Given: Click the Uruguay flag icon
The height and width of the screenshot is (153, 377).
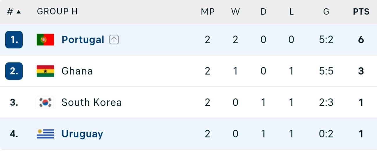Looking at the screenshot, I should point(45,134).
